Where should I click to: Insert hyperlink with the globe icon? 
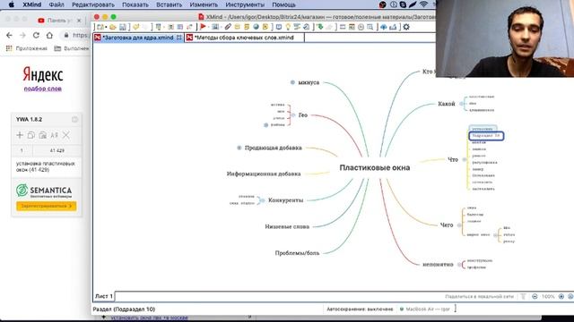(256, 27)
